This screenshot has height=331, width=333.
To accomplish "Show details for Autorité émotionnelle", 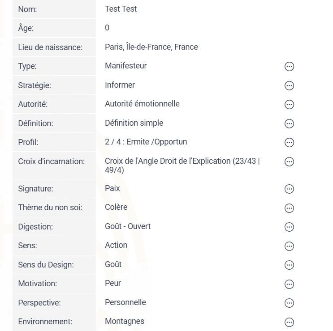I will 289,105.
